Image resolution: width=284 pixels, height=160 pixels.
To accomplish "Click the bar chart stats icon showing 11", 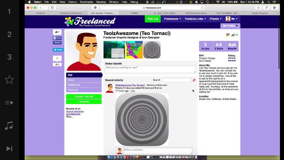I will click(x=235, y=35).
